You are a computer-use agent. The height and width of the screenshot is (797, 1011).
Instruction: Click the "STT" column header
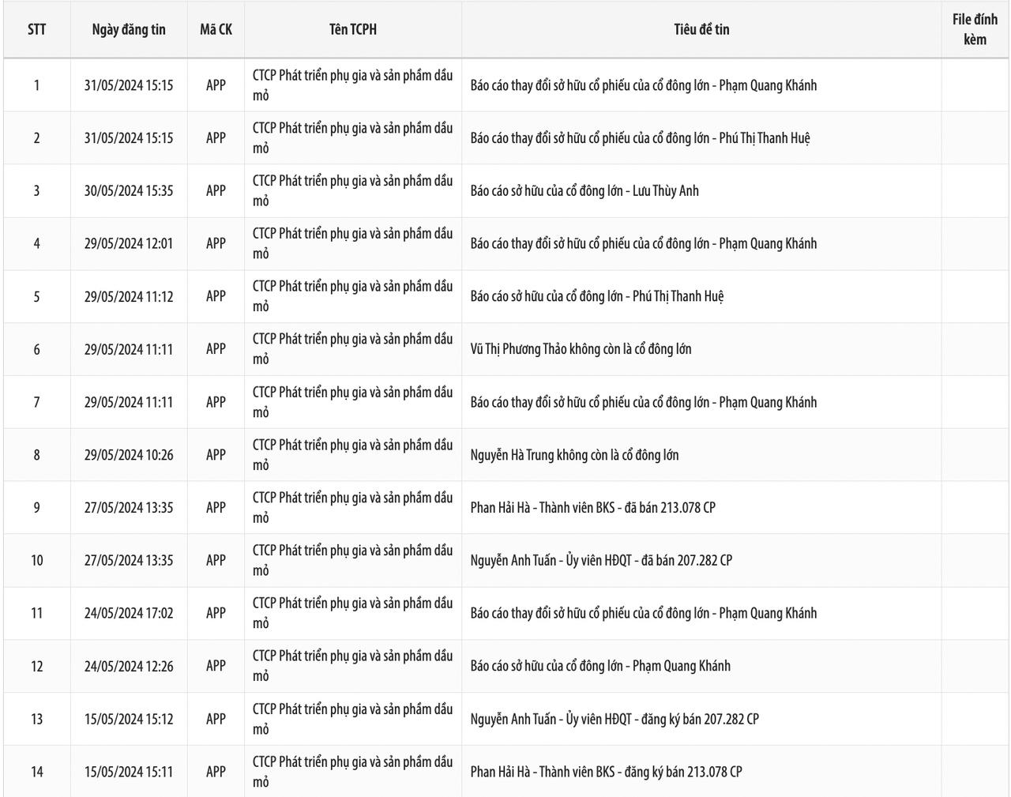[x=36, y=29]
